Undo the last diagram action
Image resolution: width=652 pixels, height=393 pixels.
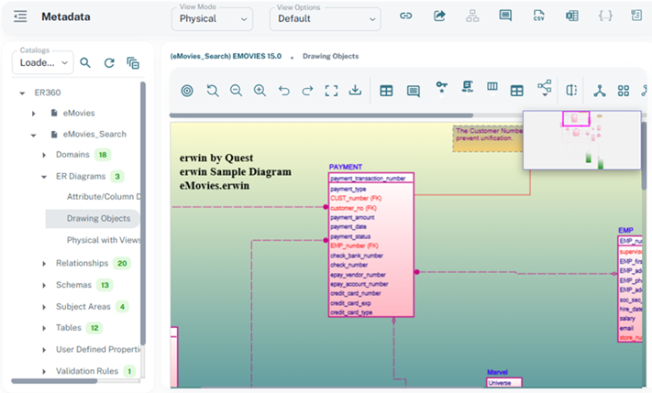pos(284,90)
